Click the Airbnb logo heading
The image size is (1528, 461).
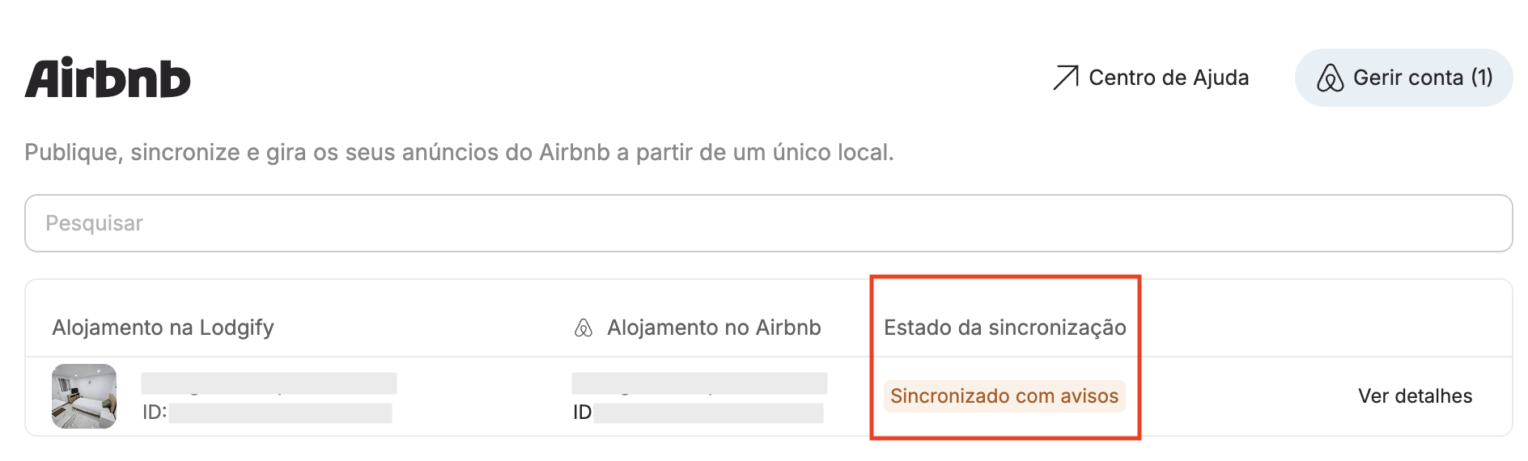point(108,78)
